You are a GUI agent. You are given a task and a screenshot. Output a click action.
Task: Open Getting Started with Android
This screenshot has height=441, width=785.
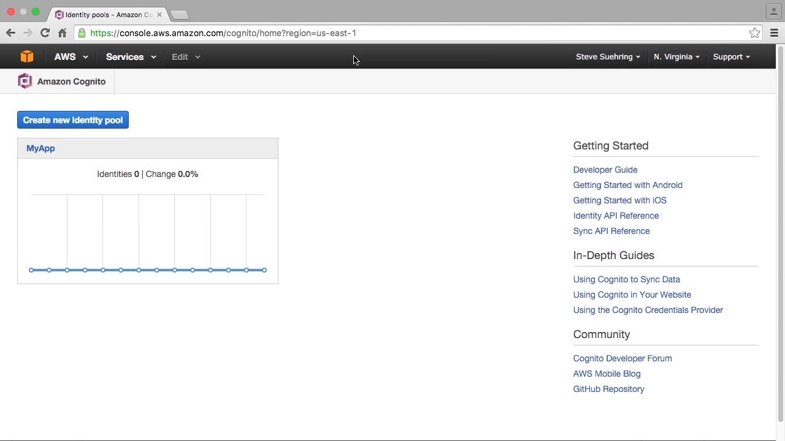(x=627, y=185)
